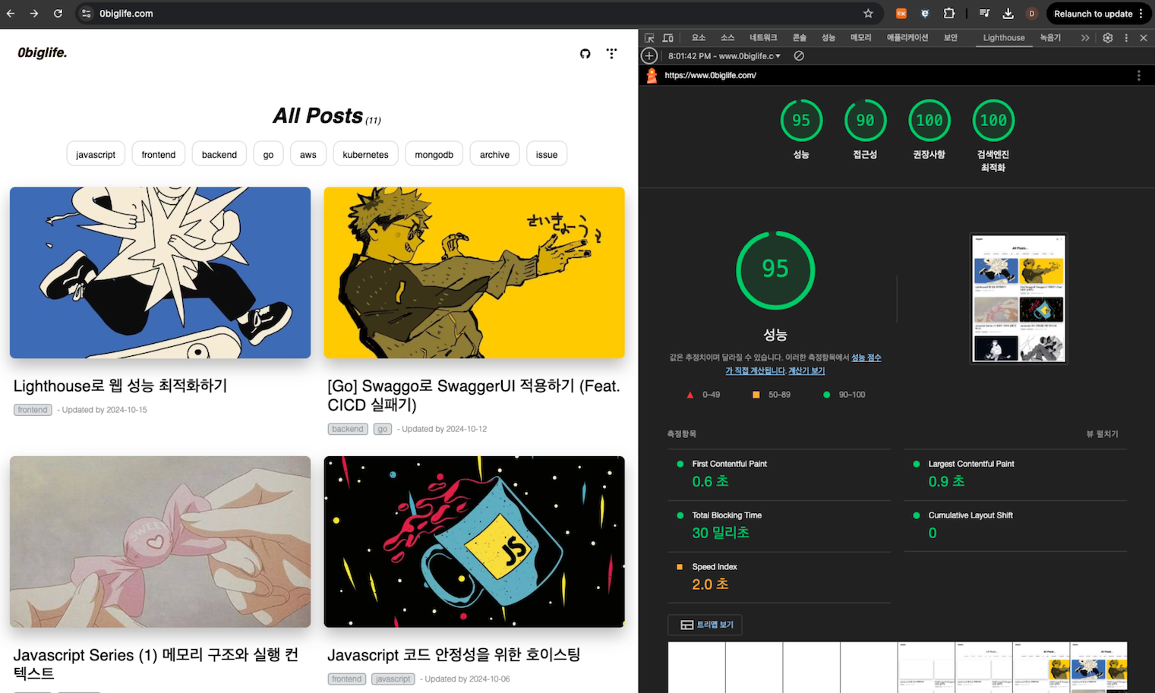
Task: Open the final page screenshot thumbnail in report
Action: pos(1018,298)
